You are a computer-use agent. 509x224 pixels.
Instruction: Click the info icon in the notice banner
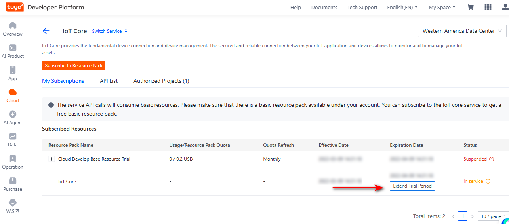(51, 105)
